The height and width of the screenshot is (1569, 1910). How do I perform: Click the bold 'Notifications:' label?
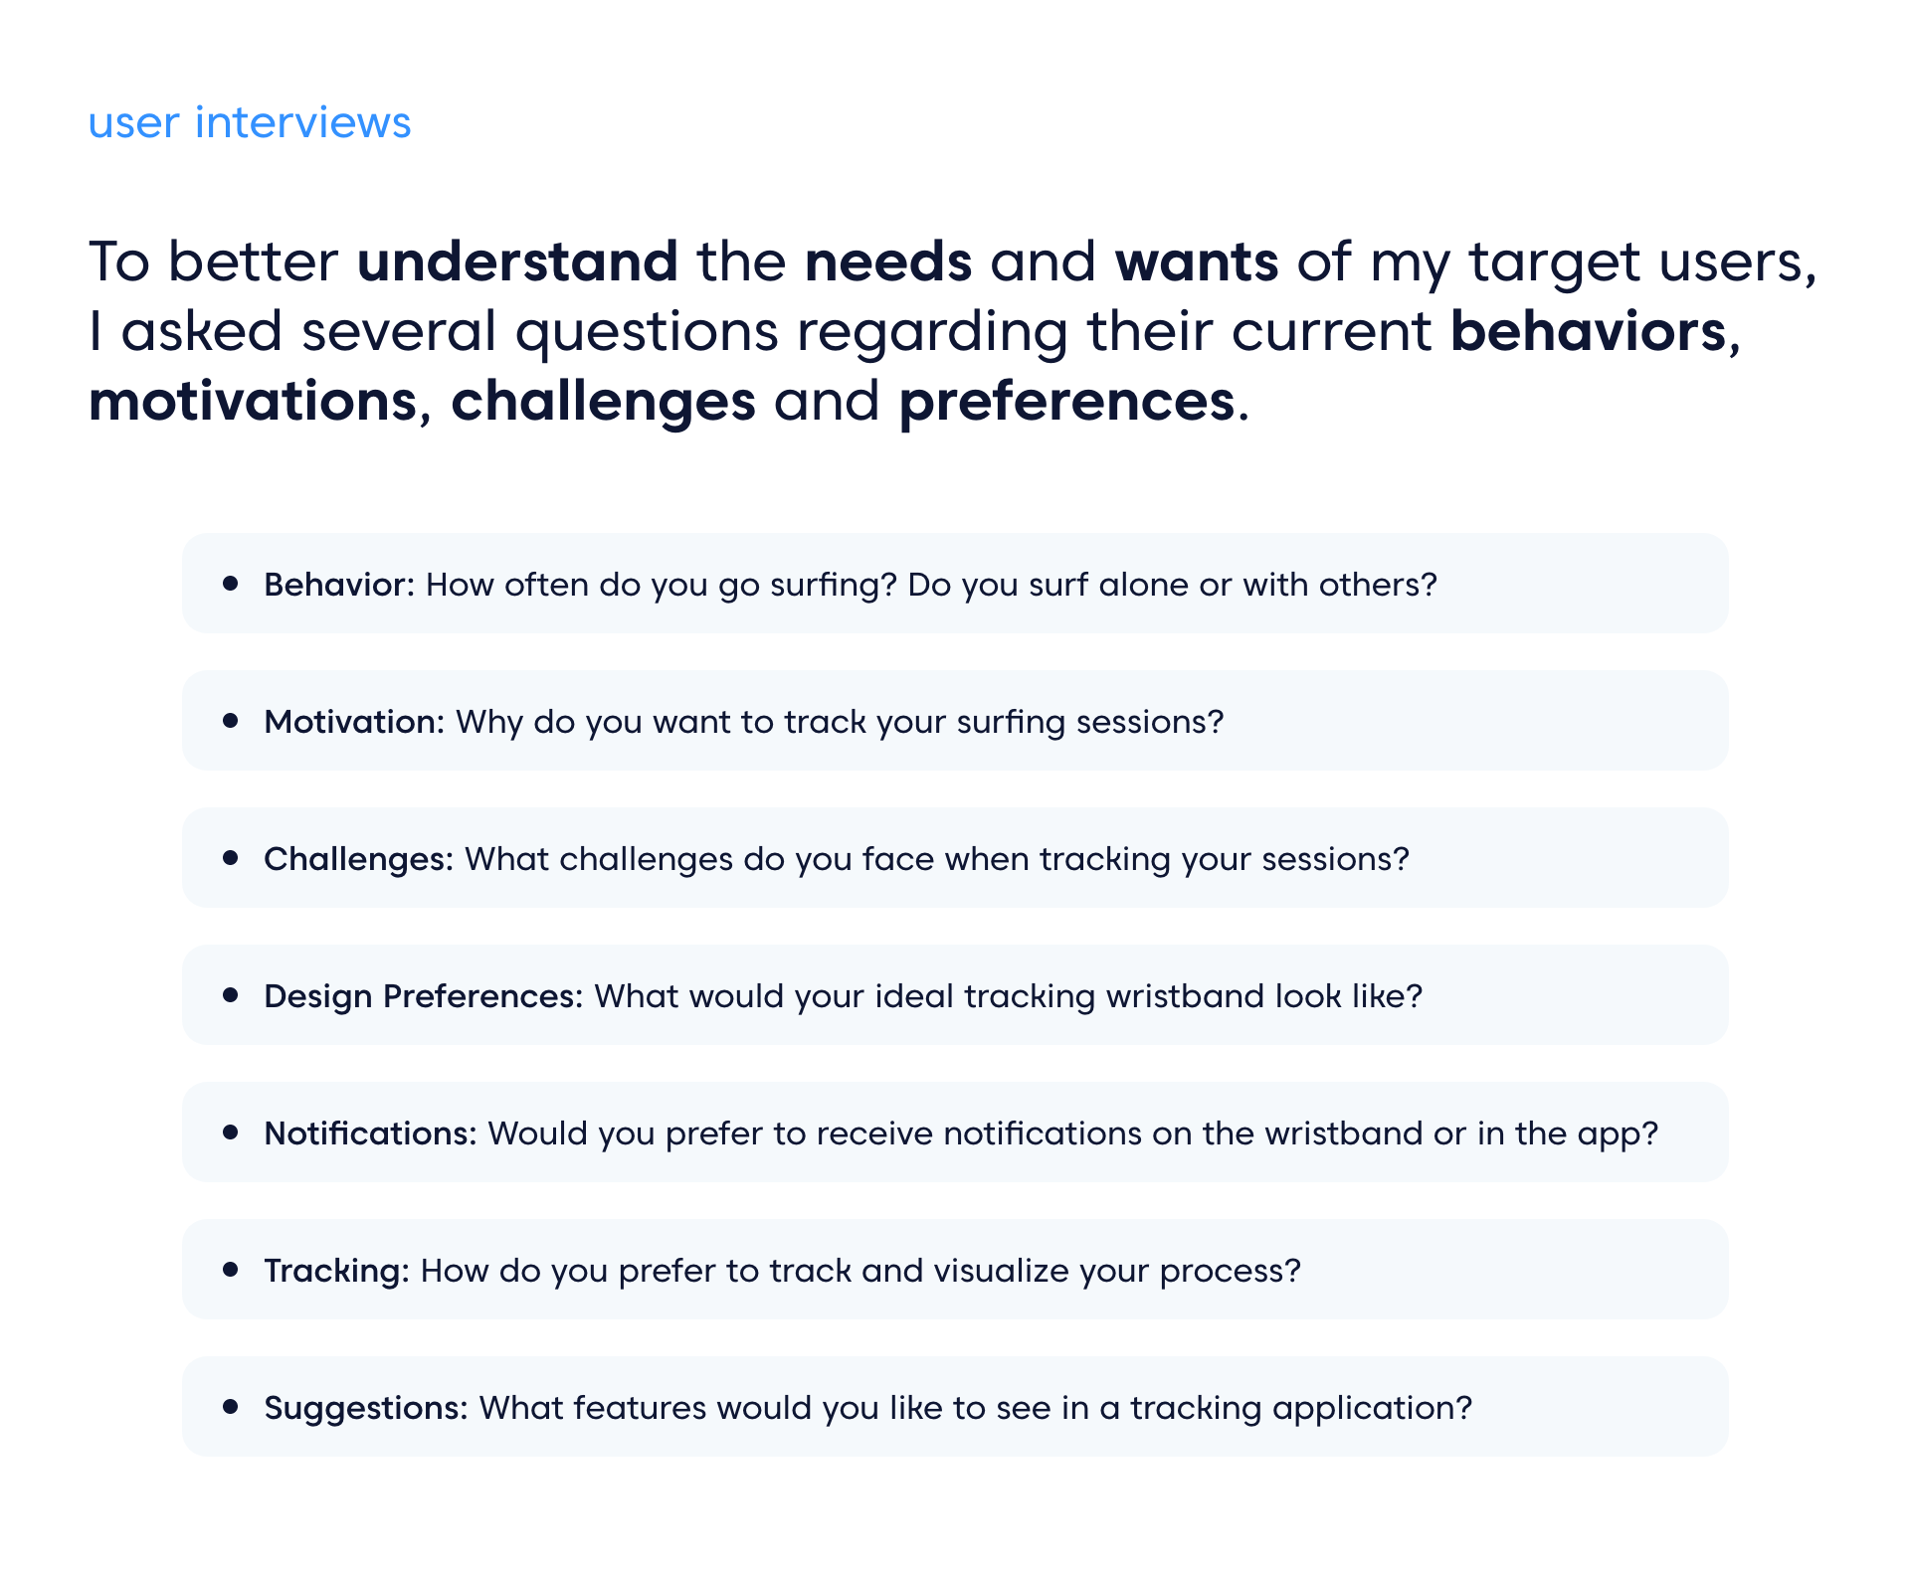[x=371, y=1133]
